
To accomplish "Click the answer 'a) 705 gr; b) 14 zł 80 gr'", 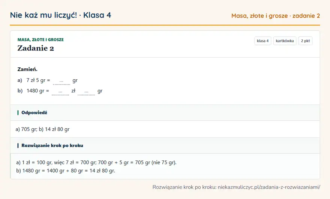I will click(x=42, y=129).
